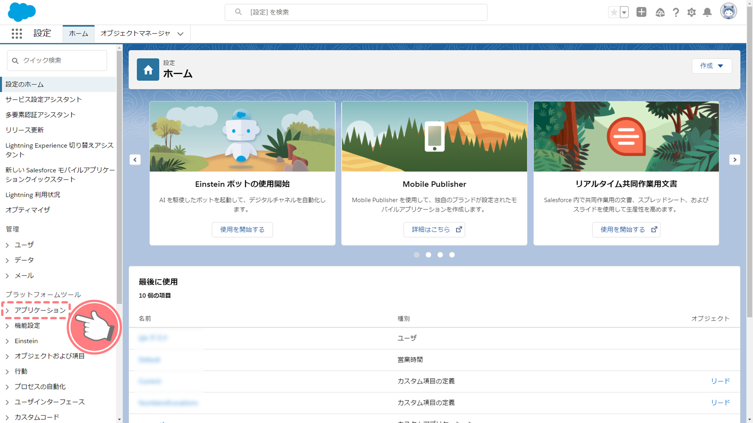The height and width of the screenshot is (423, 753).
Task: Click the carousel previous arrow
Action: coord(135,159)
